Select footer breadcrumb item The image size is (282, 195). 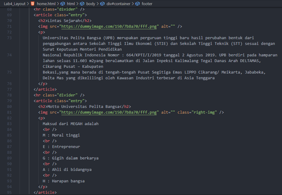coord(147,4)
